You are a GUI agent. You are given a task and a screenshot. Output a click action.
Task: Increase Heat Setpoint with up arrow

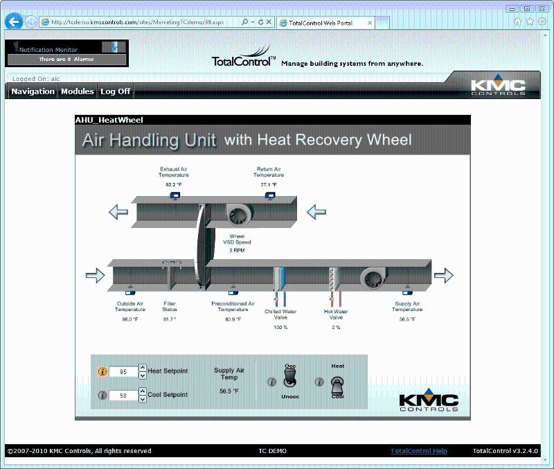pyautogui.click(x=143, y=368)
